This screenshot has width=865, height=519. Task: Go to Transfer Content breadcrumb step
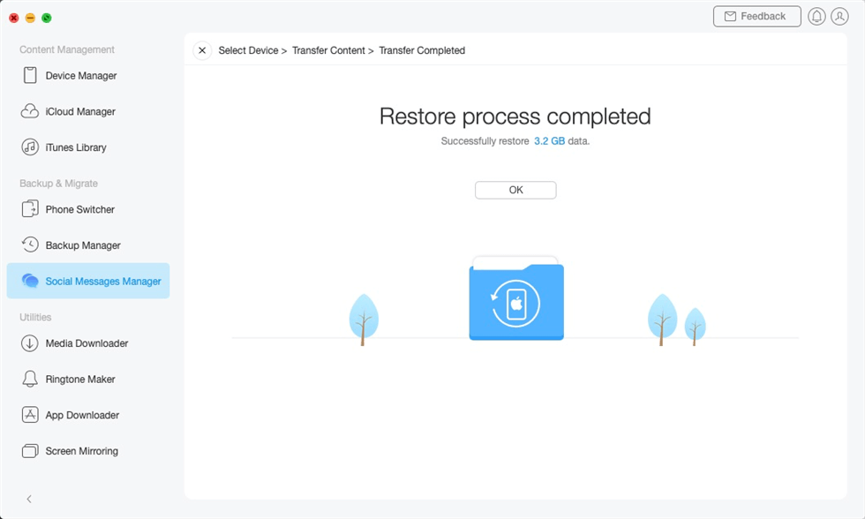328,50
